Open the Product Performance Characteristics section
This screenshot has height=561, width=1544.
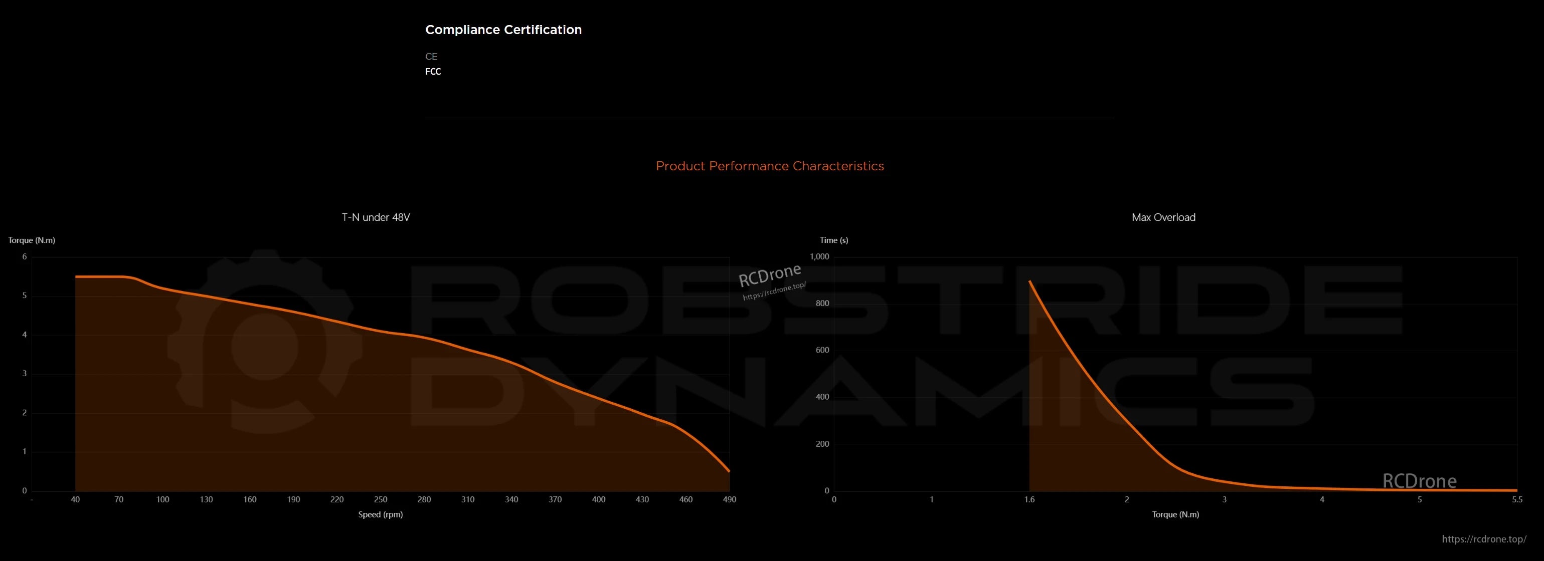(x=770, y=166)
